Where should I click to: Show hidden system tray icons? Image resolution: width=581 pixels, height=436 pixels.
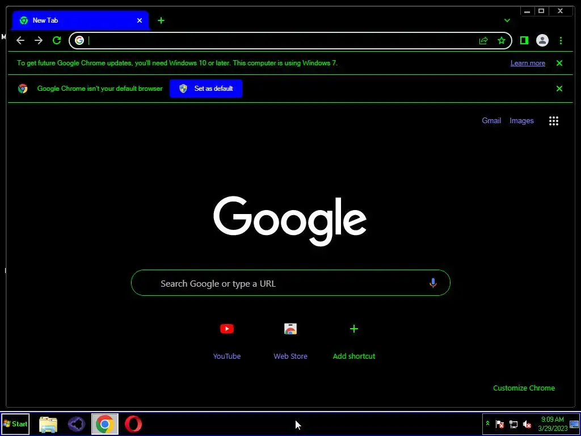[487, 424]
